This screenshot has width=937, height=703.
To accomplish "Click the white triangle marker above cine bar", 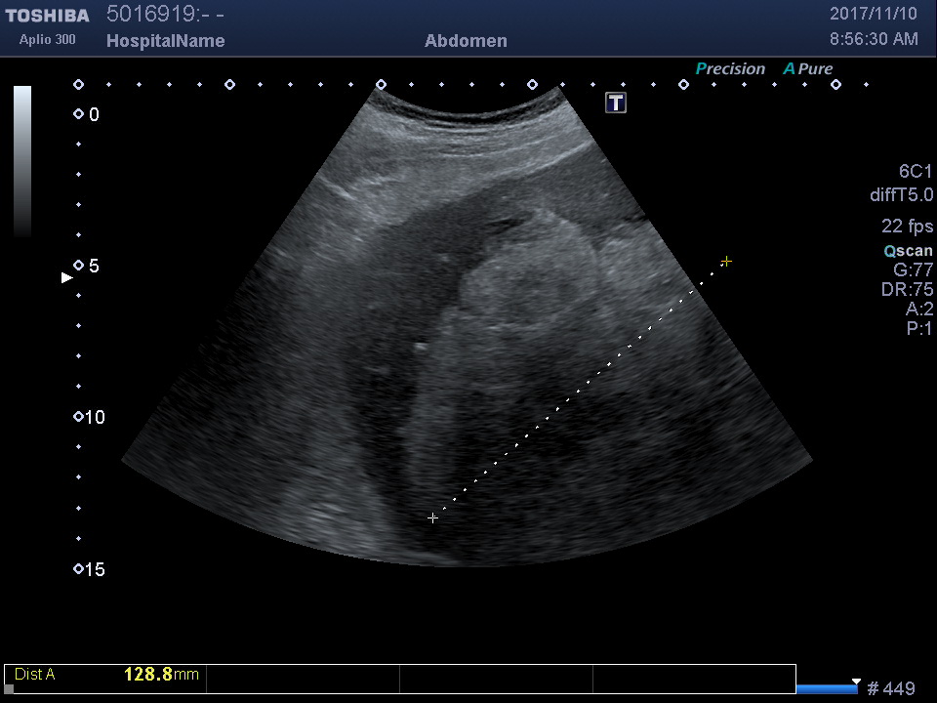I will coord(856,681).
